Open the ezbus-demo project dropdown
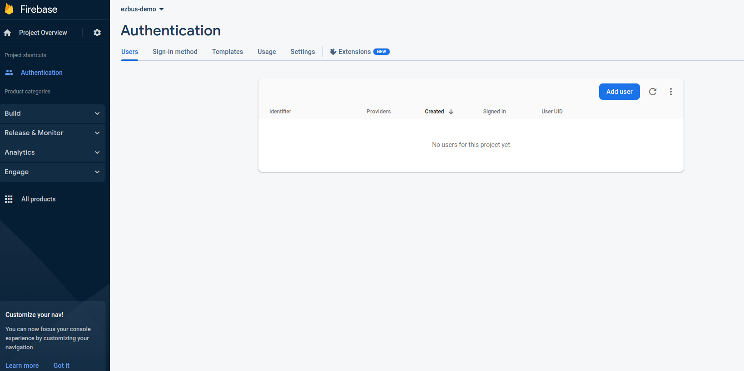The height and width of the screenshot is (371, 744). point(142,9)
